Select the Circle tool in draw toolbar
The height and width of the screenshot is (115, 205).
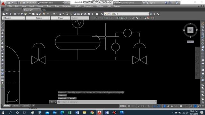(x=3, y=43)
